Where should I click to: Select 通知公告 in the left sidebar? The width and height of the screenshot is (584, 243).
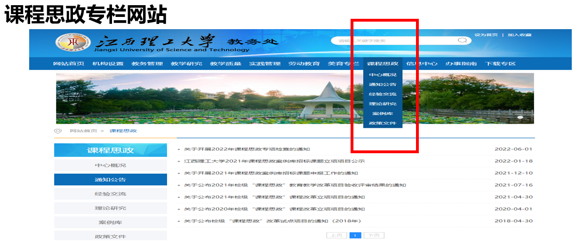coord(110,180)
